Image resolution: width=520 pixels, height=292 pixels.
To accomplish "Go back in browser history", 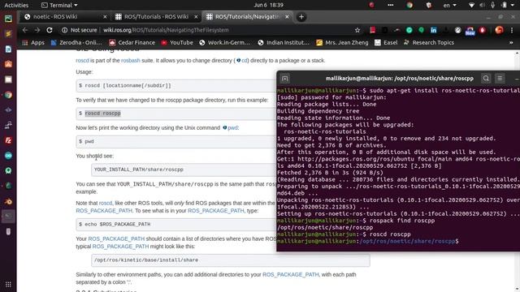I will (25, 30).
